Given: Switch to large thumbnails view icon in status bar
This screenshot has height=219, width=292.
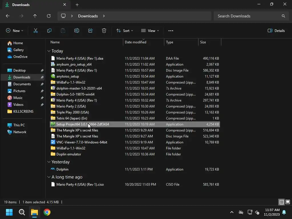Looking at the screenshot, I should (x=288, y=202).
